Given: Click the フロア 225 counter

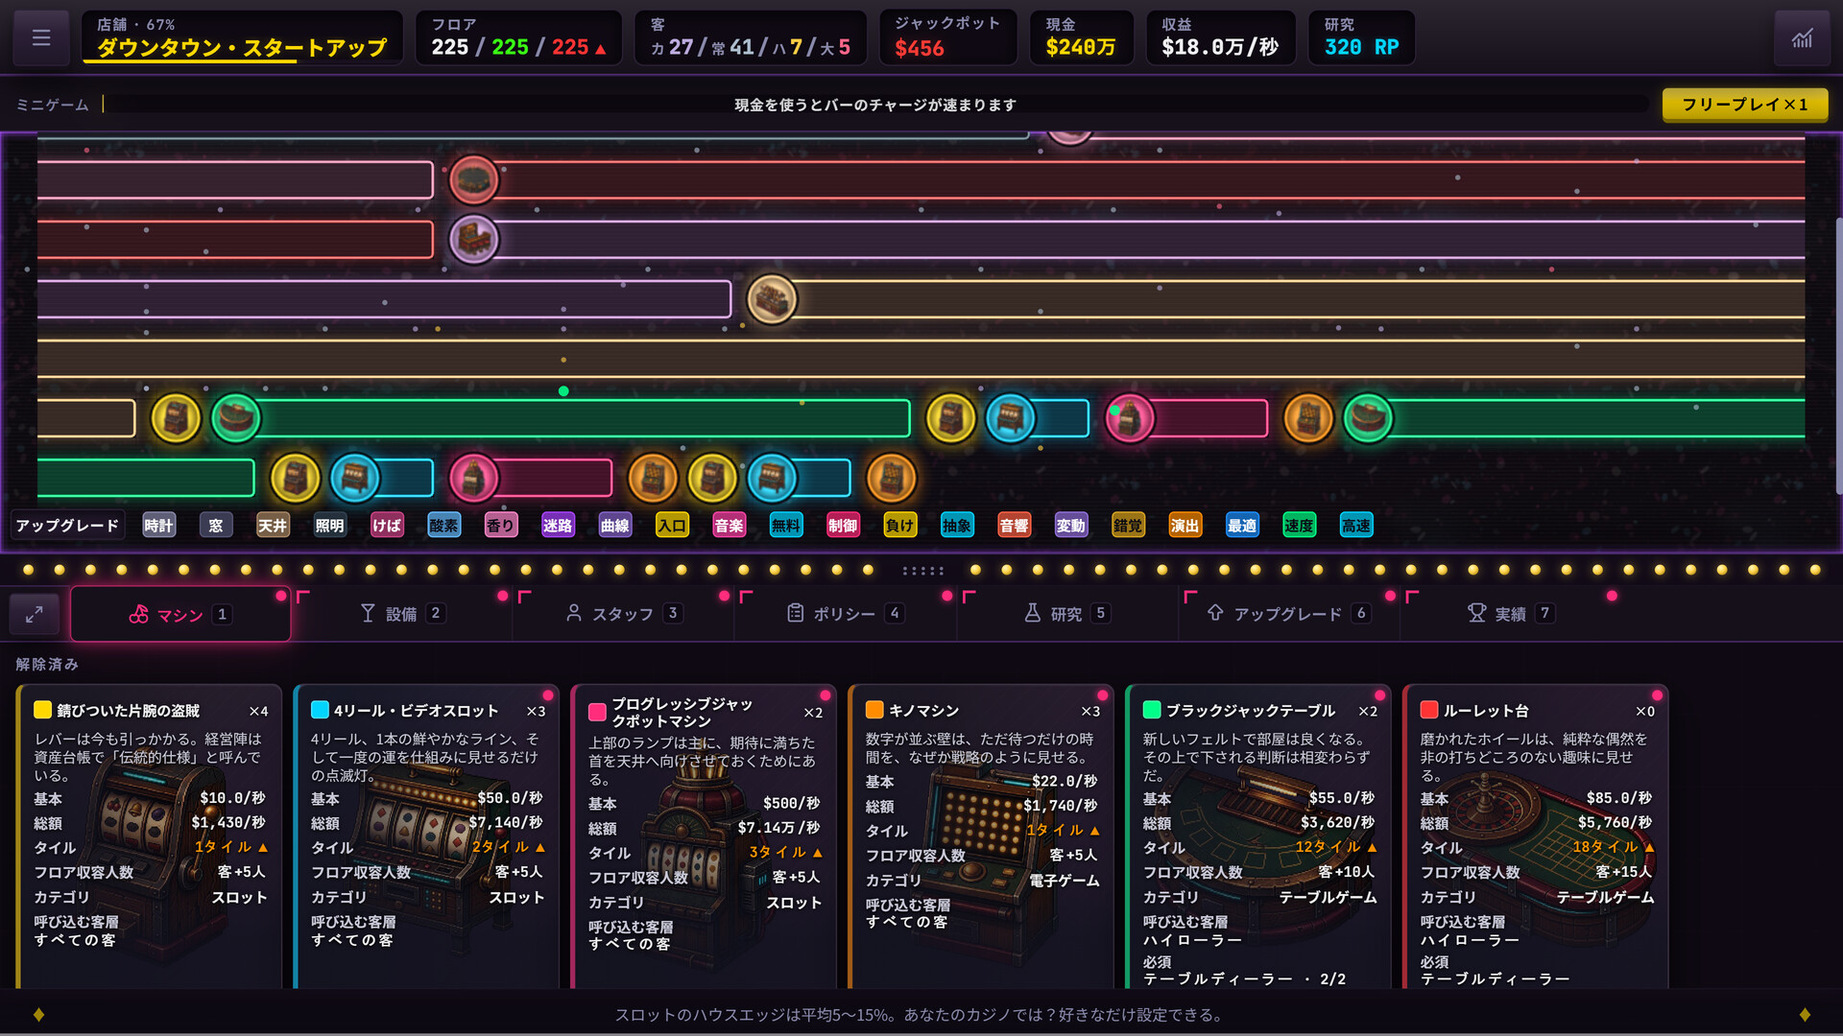Looking at the screenshot, I should tap(518, 37).
